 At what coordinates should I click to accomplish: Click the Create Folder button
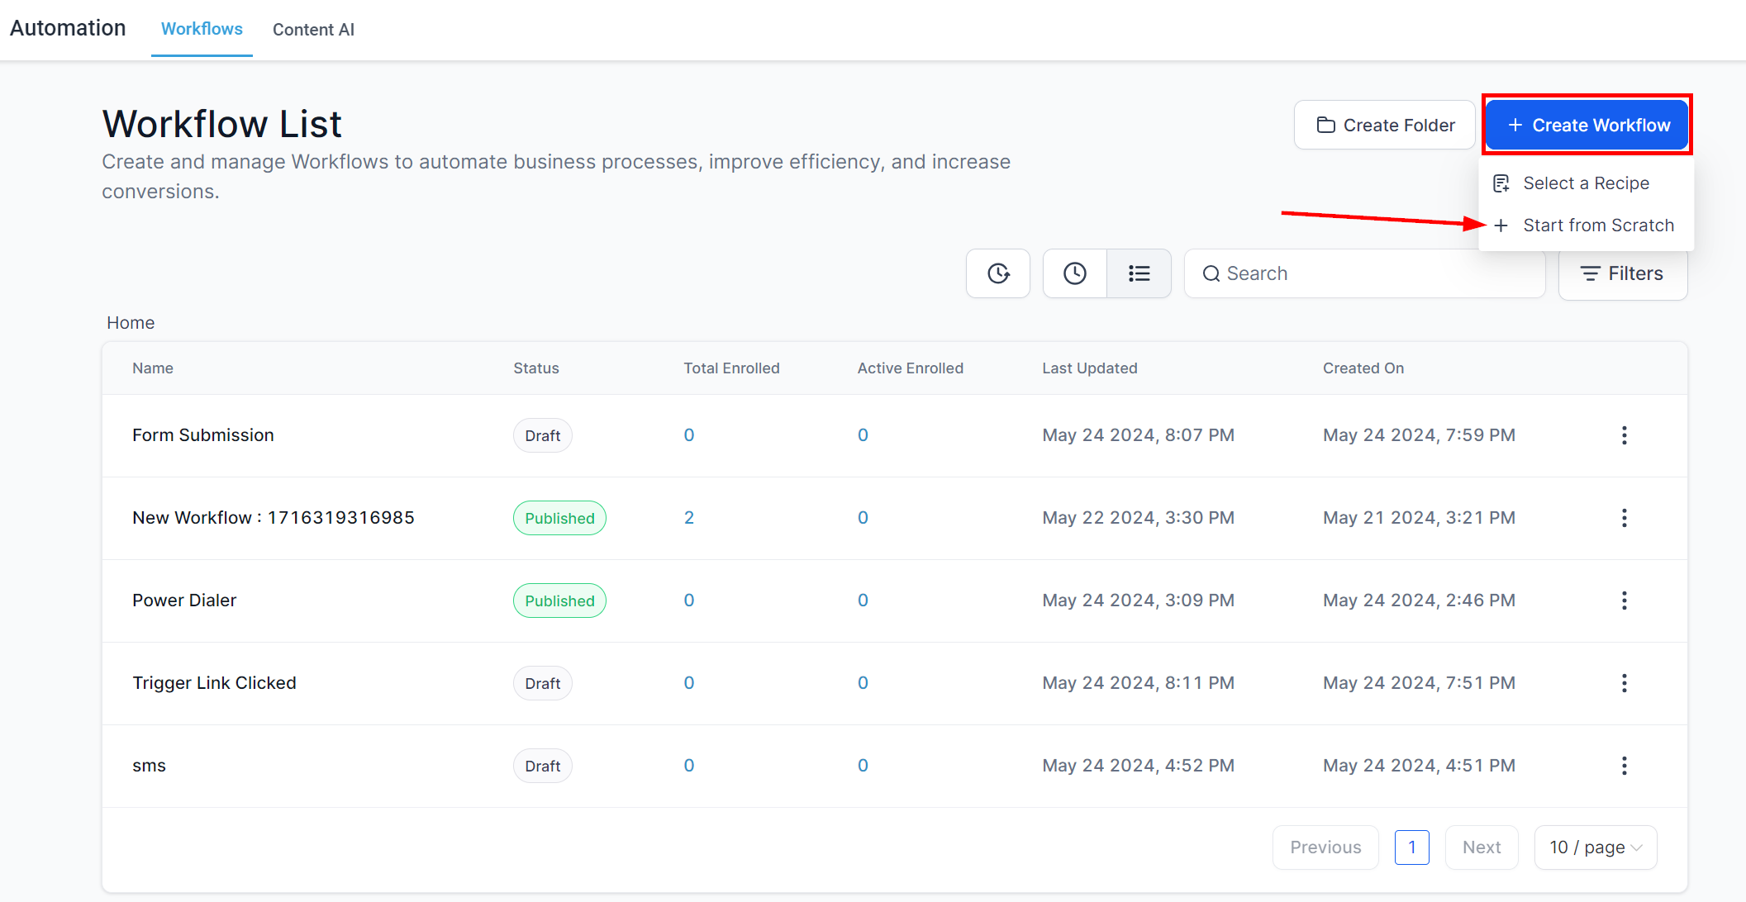[1385, 126]
